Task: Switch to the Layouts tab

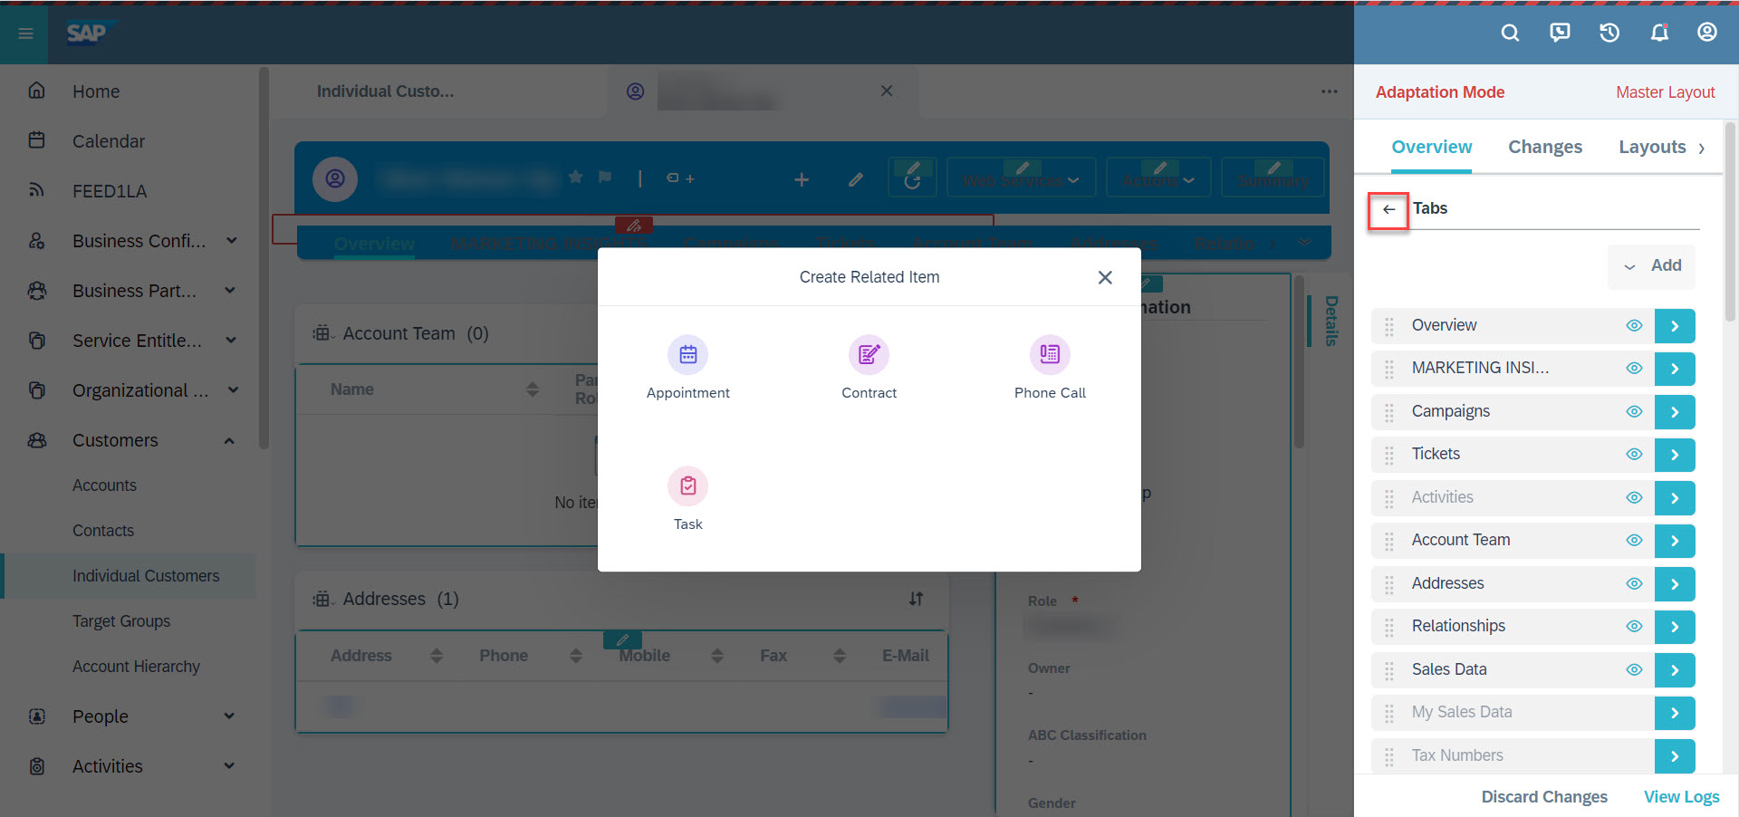Action: pos(1652,147)
